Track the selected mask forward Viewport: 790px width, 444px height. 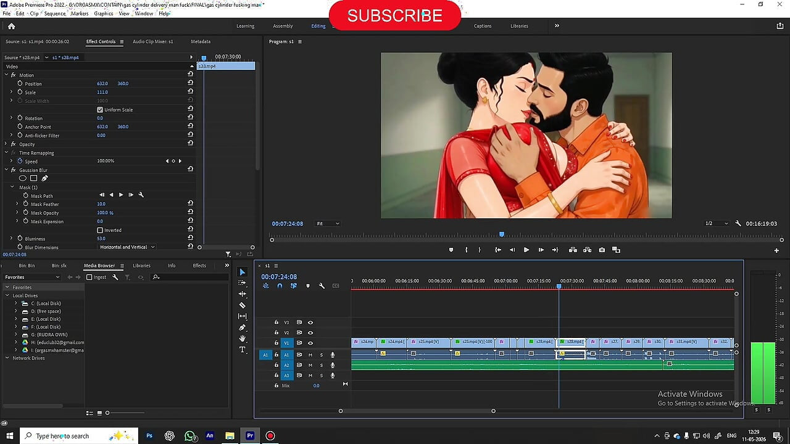coord(120,195)
